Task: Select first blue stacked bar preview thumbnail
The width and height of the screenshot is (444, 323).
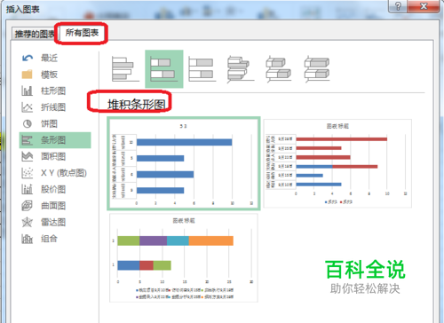Action: pos(184,163)
